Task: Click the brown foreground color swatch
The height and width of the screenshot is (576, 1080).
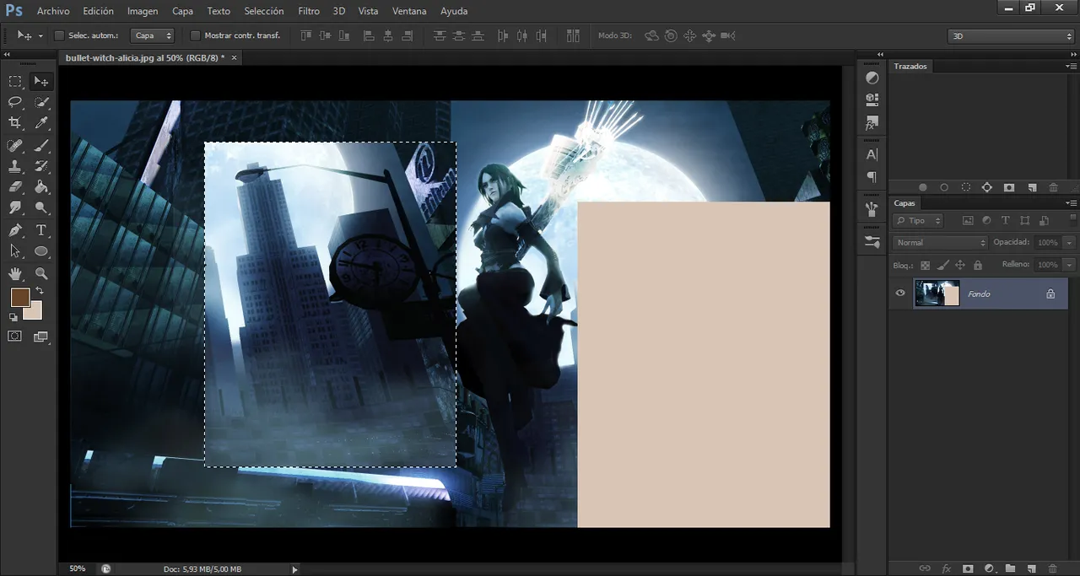Action: pyautogui.click(x=19, y=297)
